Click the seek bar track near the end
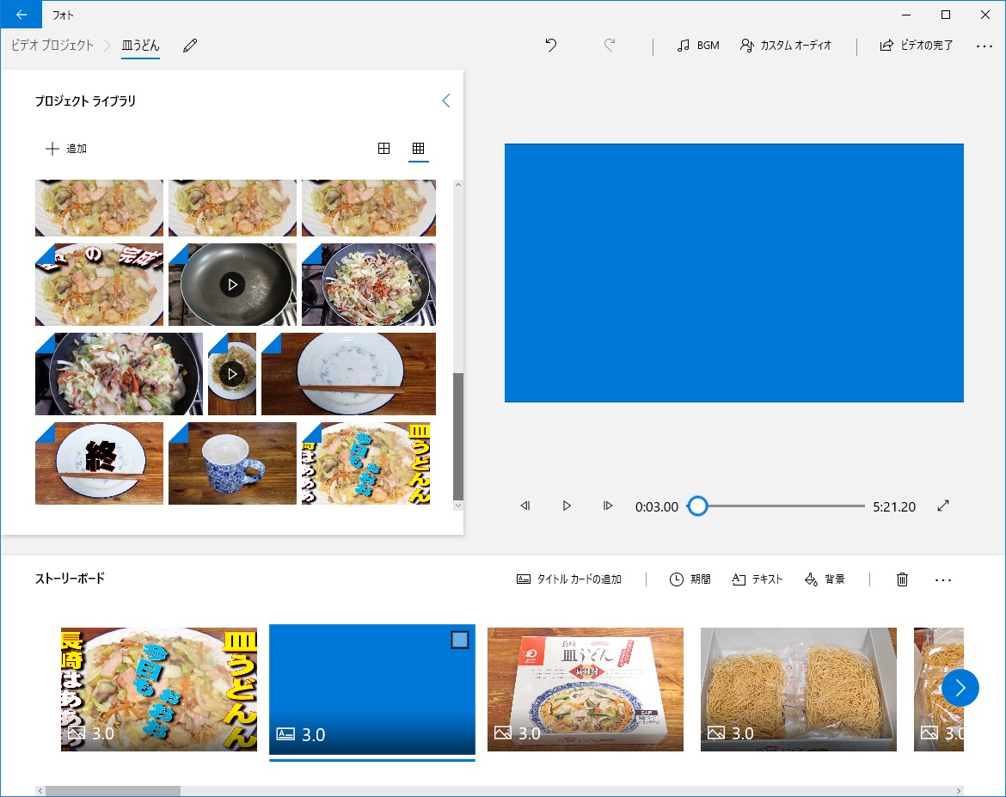1006x797 pixels. (856, 506)
